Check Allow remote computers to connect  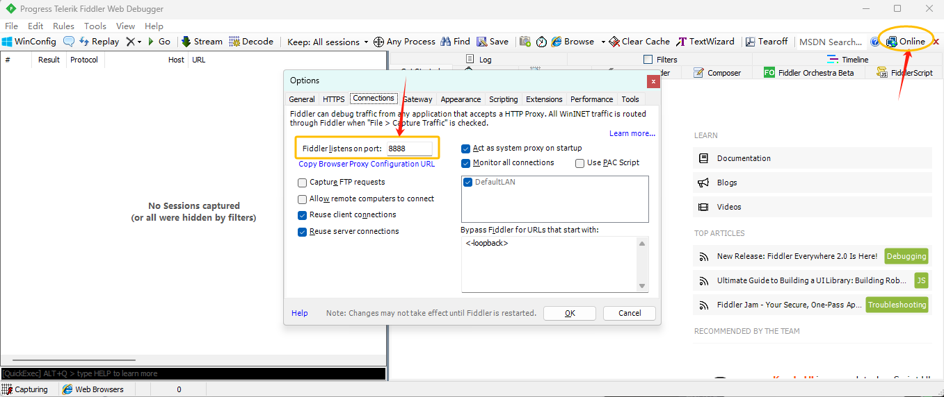(x=303, y=199)
